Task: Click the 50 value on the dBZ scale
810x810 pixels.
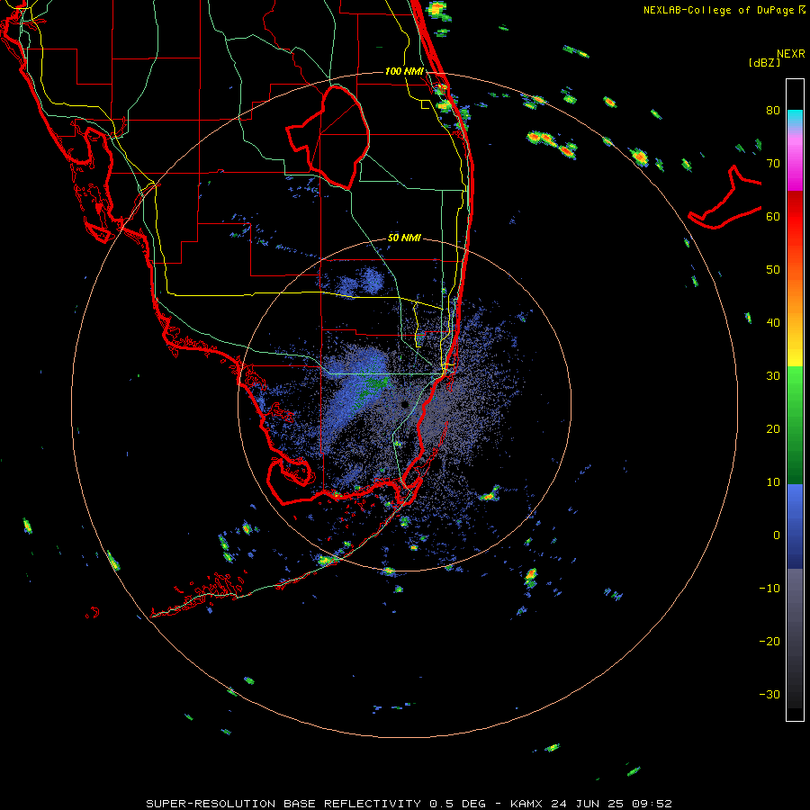Action: [x=773, y=270]
